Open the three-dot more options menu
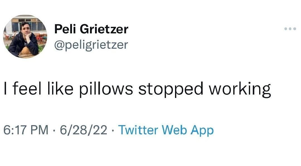301x166 pixels. (290, 29)
